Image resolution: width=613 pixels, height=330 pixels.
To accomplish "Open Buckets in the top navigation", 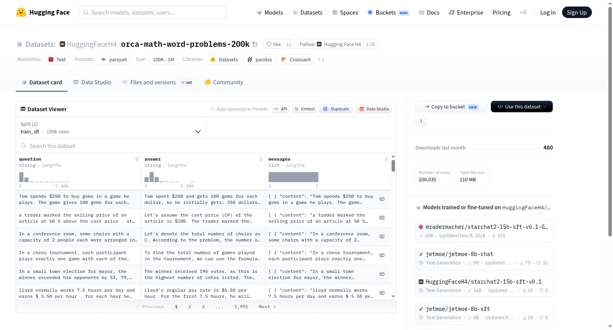I will click(388, 12).
